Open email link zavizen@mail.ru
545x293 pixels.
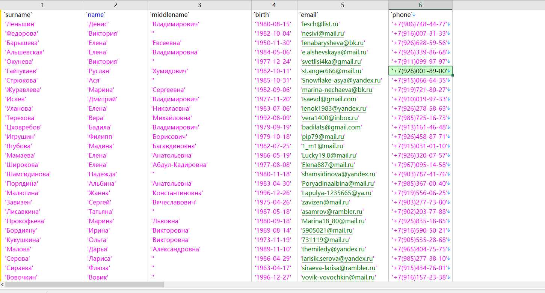tap(325, 202)
